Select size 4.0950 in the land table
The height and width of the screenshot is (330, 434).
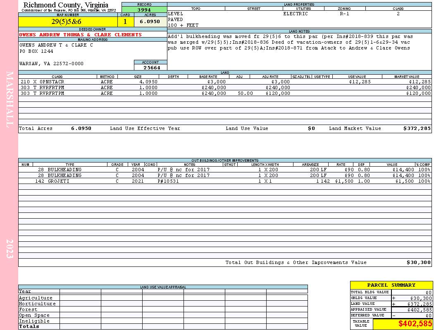(148, 82)
